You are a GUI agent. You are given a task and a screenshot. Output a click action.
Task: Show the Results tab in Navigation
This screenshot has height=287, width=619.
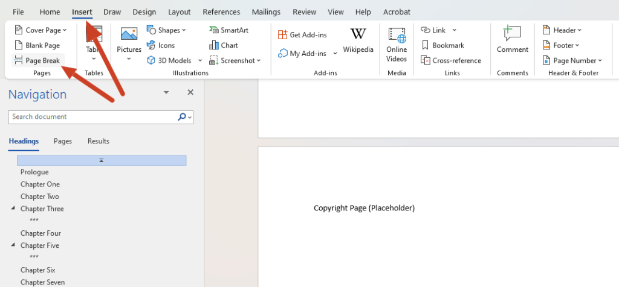pyautogui.click(x=99, y=141)
